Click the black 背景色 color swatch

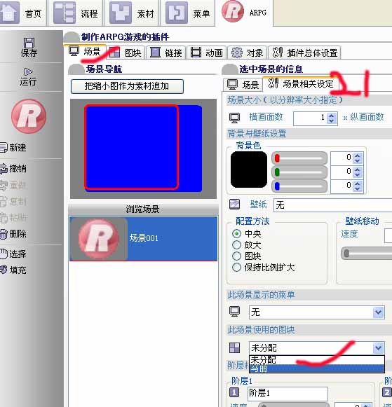click(249, 170)
